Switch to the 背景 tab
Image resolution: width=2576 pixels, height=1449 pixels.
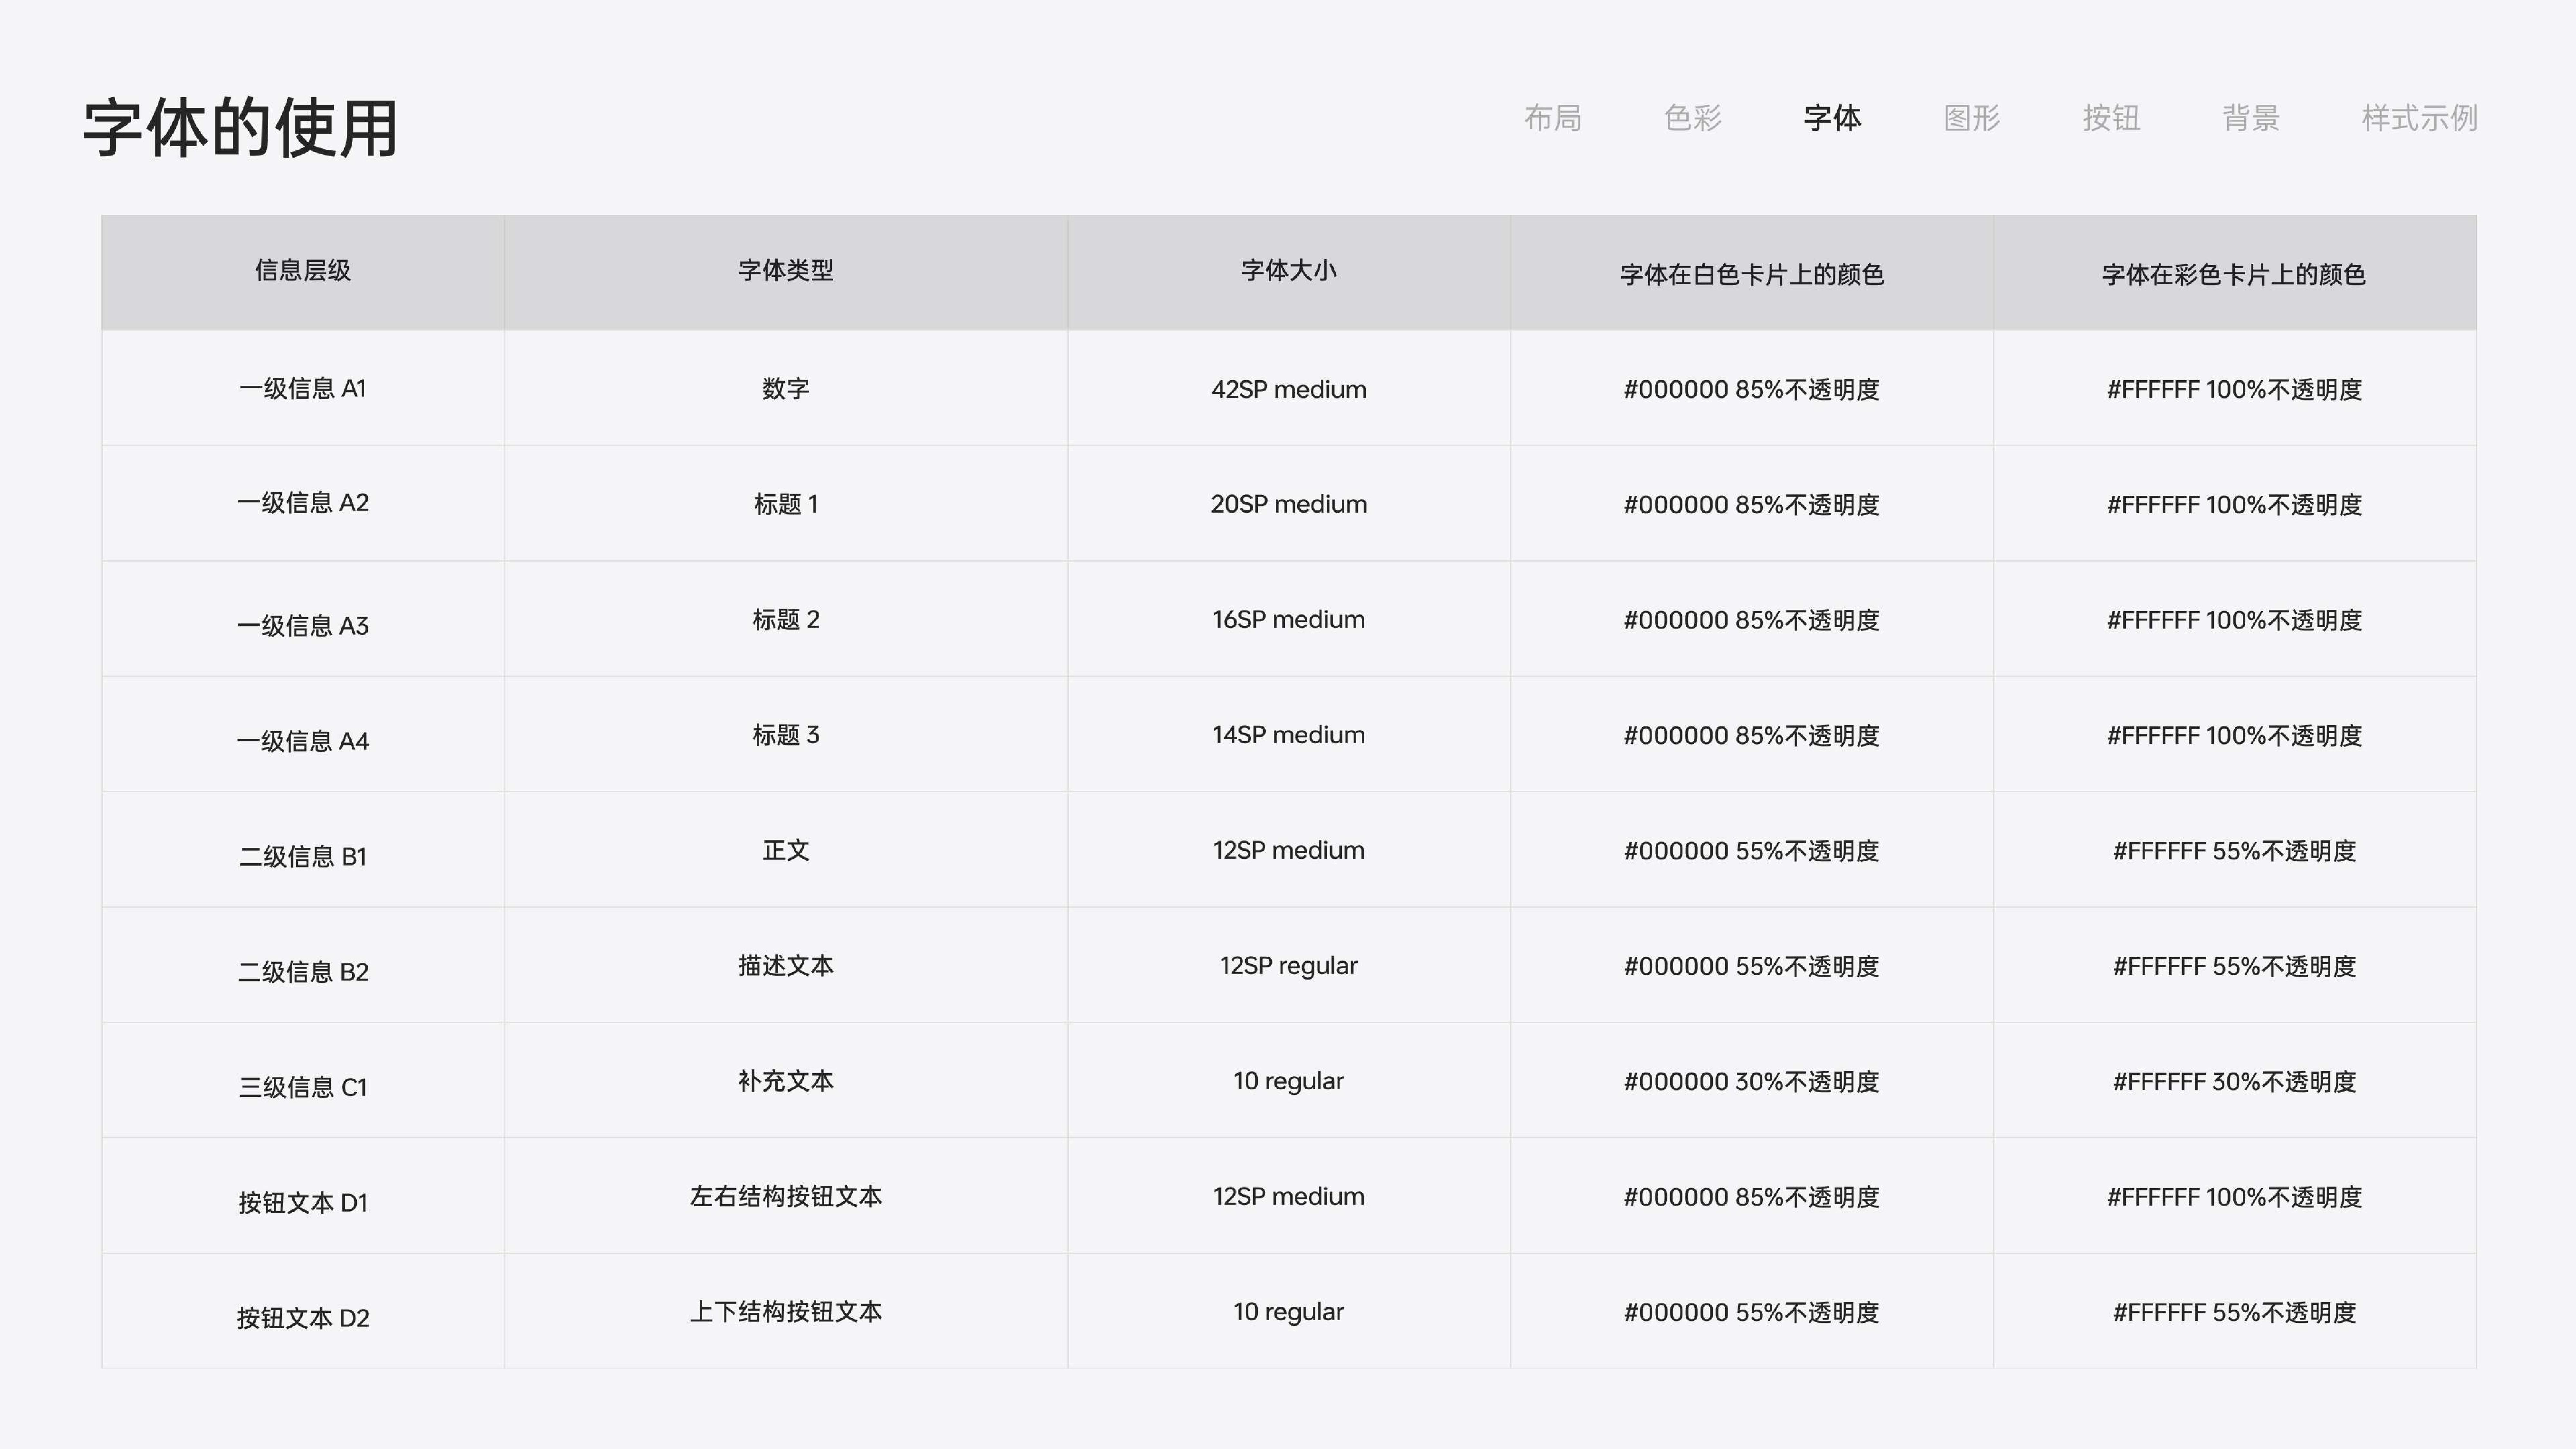click(x=2251, y=118)
